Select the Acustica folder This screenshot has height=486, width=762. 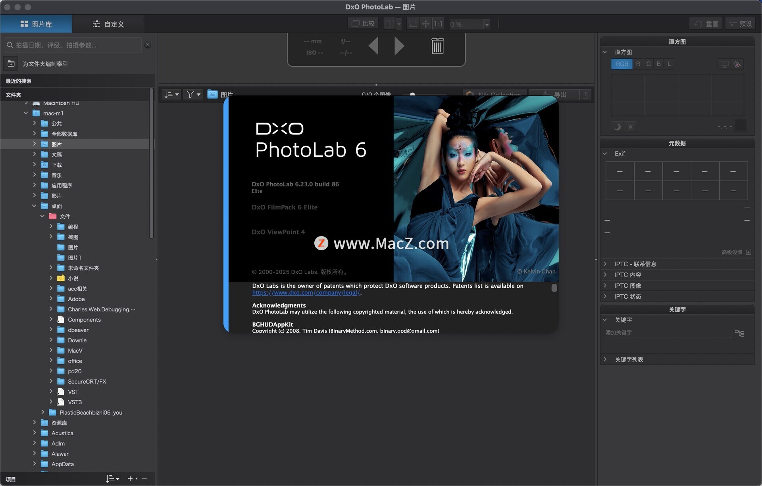62,433
